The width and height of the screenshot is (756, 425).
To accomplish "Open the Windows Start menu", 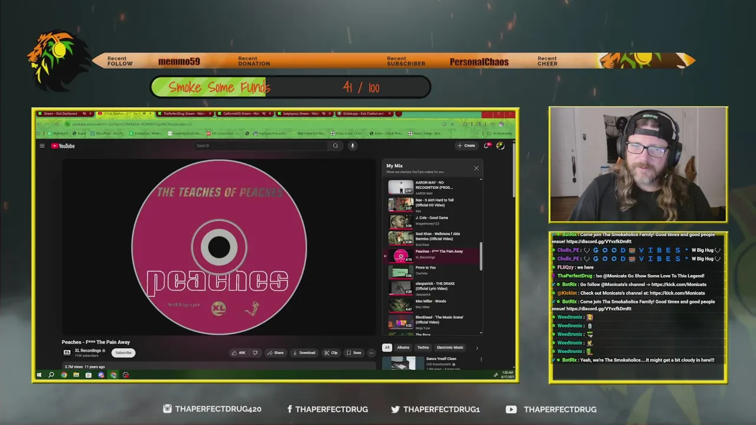I will 40,375.
